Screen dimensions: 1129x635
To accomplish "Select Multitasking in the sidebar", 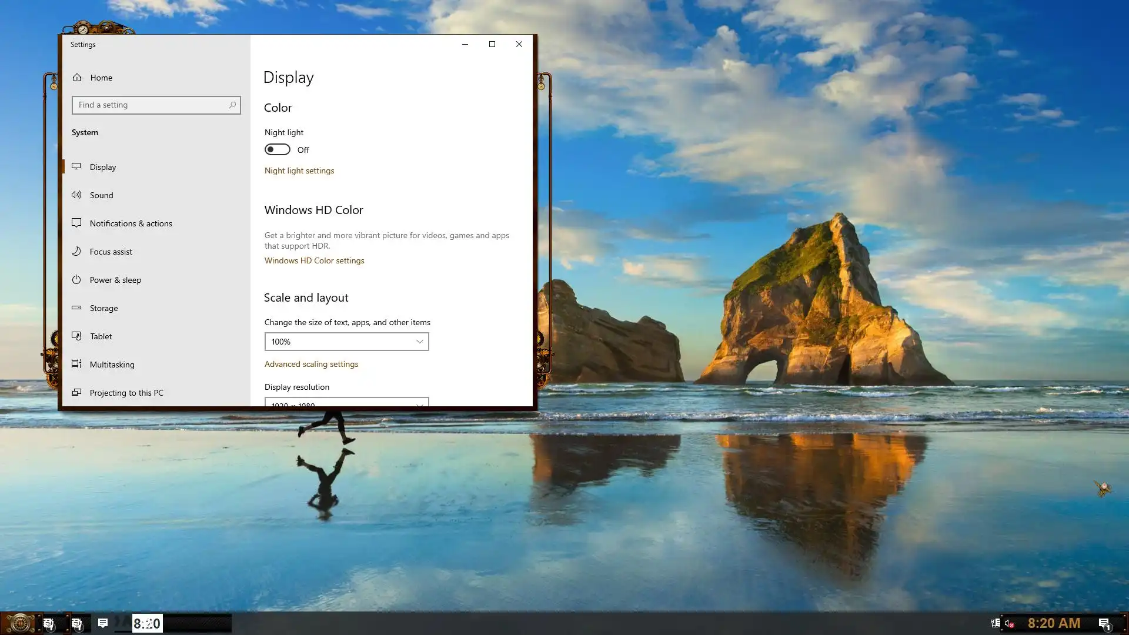I will tap(112, 365).
